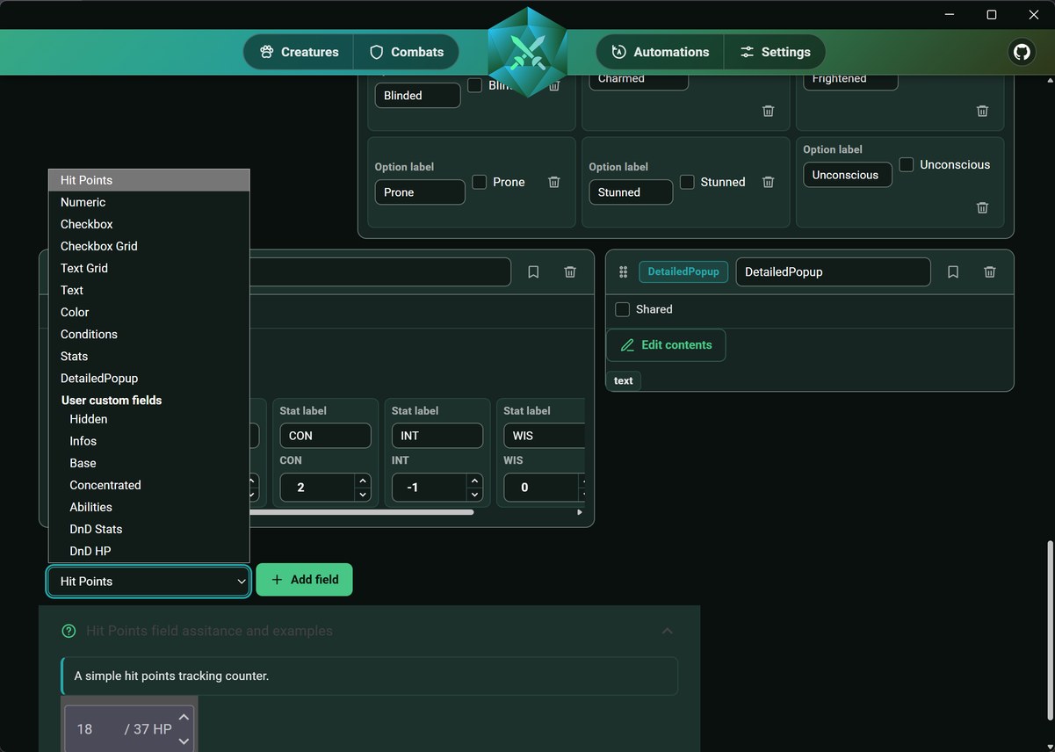Remove the Stunned option with its trash icon

click(768, 182)
